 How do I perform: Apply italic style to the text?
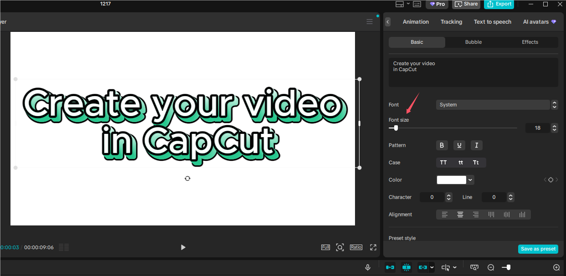click(476, 145)
